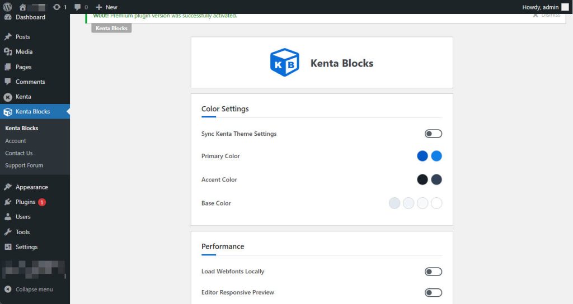Open the WordPress logo menu
573x304 pixels.
pos(7,7)
